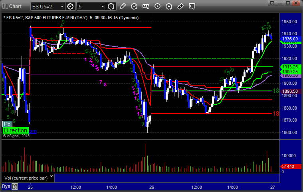The image size is (303, 192).
Task: Open the time template clock menu
Action: pos(111,6)
